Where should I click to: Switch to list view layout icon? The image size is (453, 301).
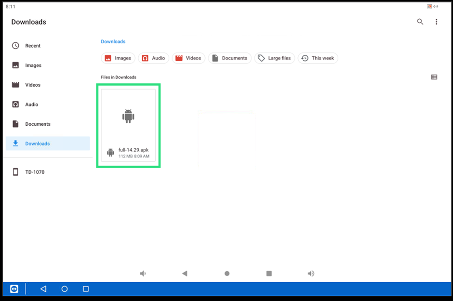[x=434, y=77]
